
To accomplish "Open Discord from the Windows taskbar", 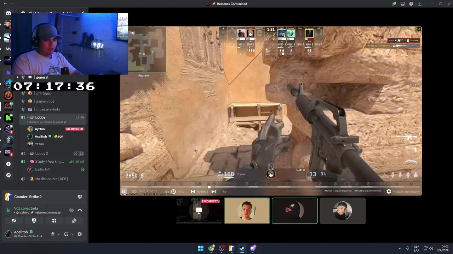I will click(253, 248).
